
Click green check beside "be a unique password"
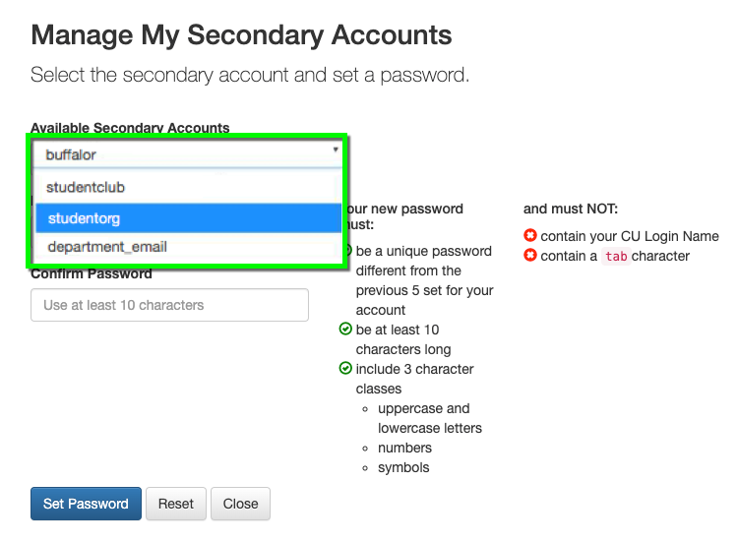(x=347, y=251)
